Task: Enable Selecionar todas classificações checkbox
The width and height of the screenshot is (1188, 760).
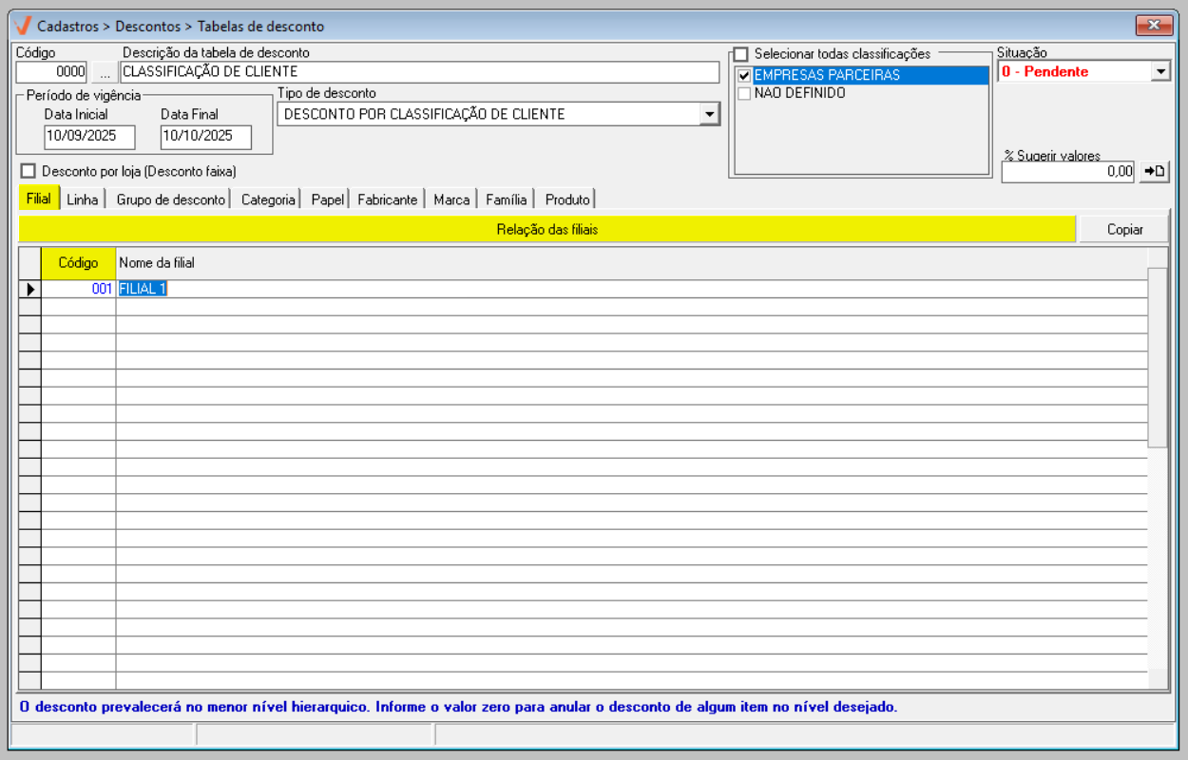Action: [x=741, y=54]
